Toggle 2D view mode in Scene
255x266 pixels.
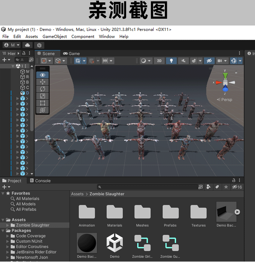[159, 61]
